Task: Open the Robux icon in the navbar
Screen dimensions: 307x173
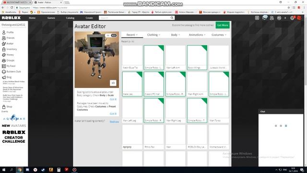Action: 279,18
